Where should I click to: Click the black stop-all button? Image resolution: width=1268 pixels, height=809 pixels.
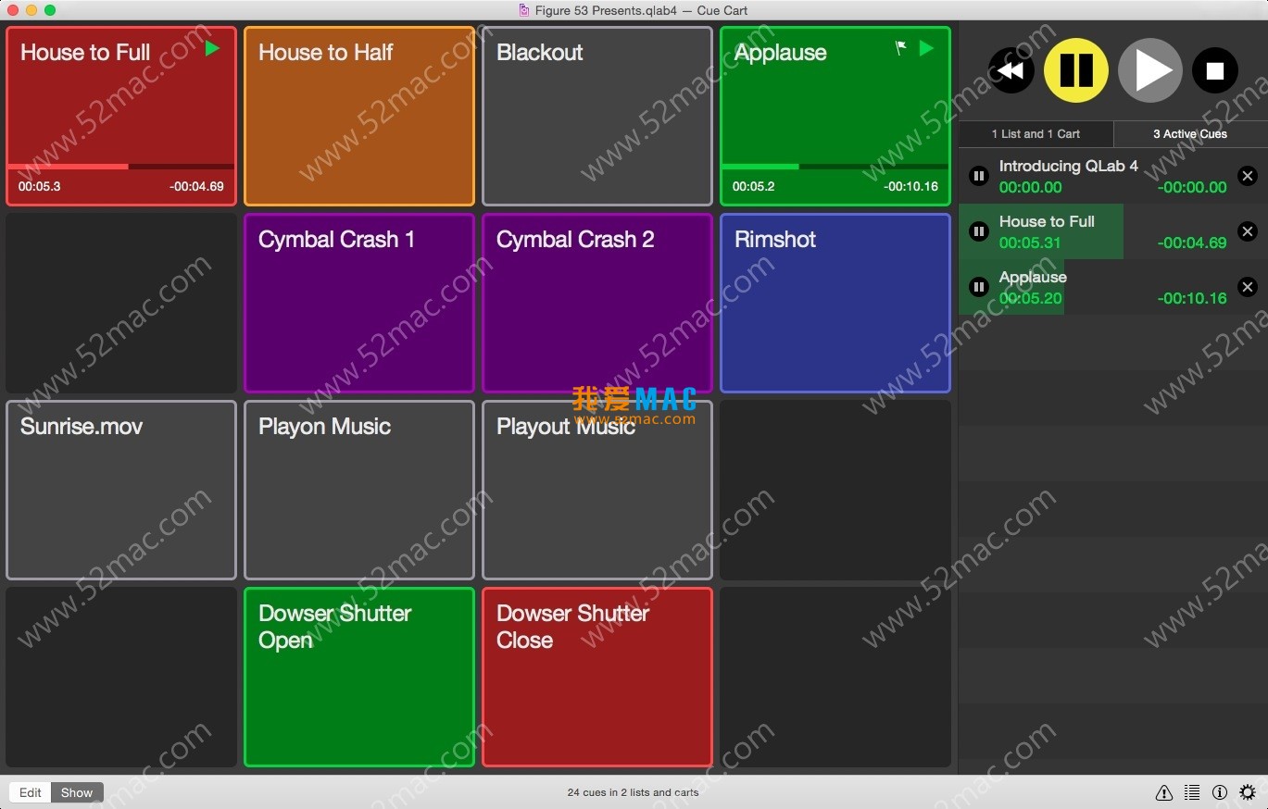pyautogui.click(x=1215, y=70)
